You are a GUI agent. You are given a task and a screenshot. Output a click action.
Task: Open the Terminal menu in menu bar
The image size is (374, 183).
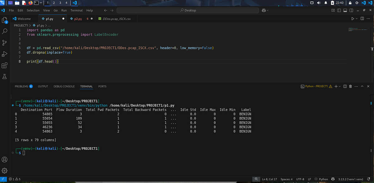click(76, 10)
